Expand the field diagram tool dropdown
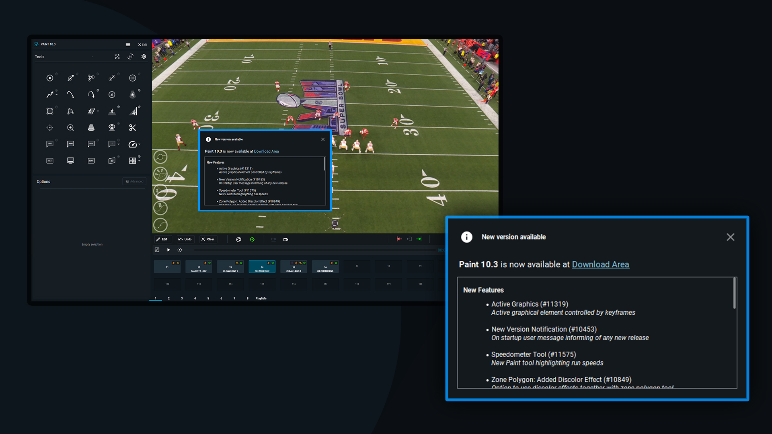Image resolution: width=772 pixels, height=434 pixels. pos(140,161)
